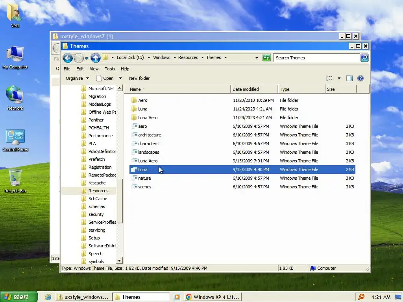Toggle the preview pane icon
This screenshot has height=302, width=403.
point(349,78)
